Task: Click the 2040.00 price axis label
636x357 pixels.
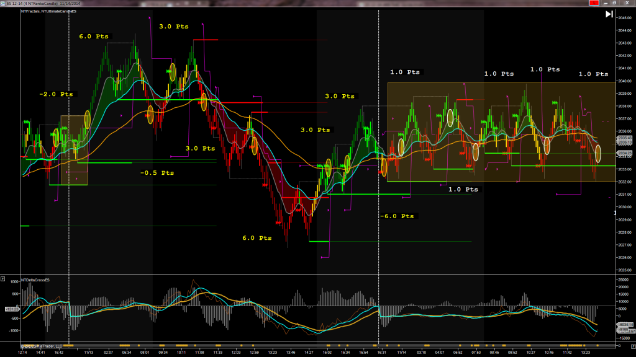Action: point(625,81)
